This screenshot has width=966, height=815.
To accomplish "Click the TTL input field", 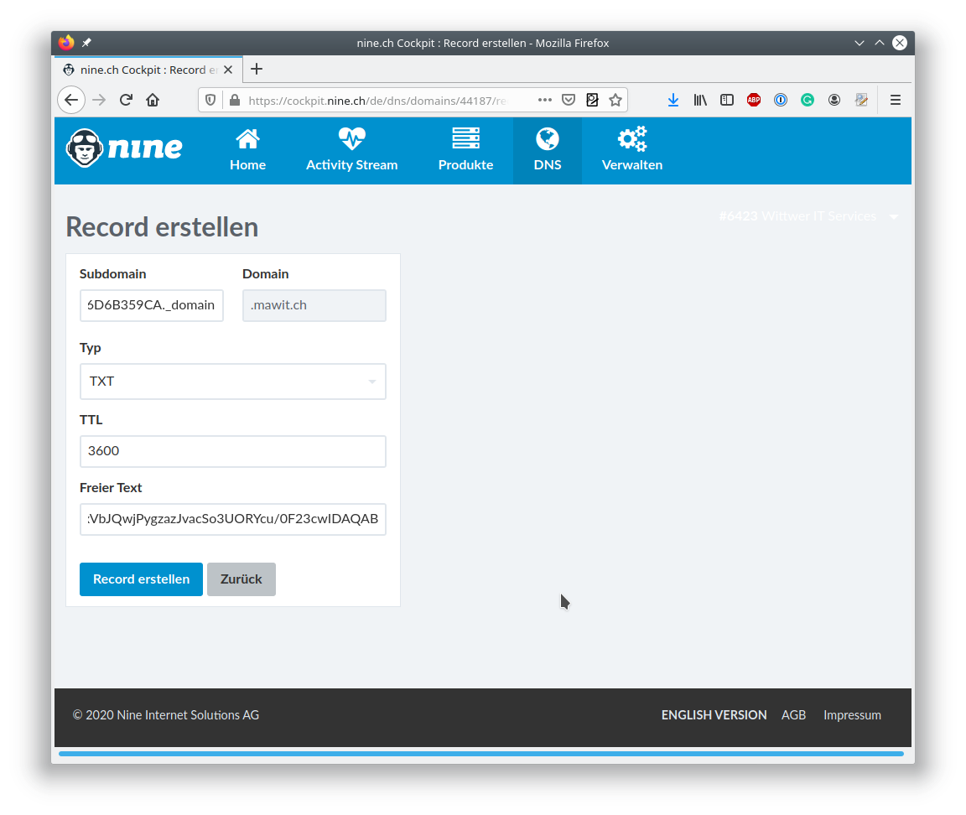I will point(233,451).
